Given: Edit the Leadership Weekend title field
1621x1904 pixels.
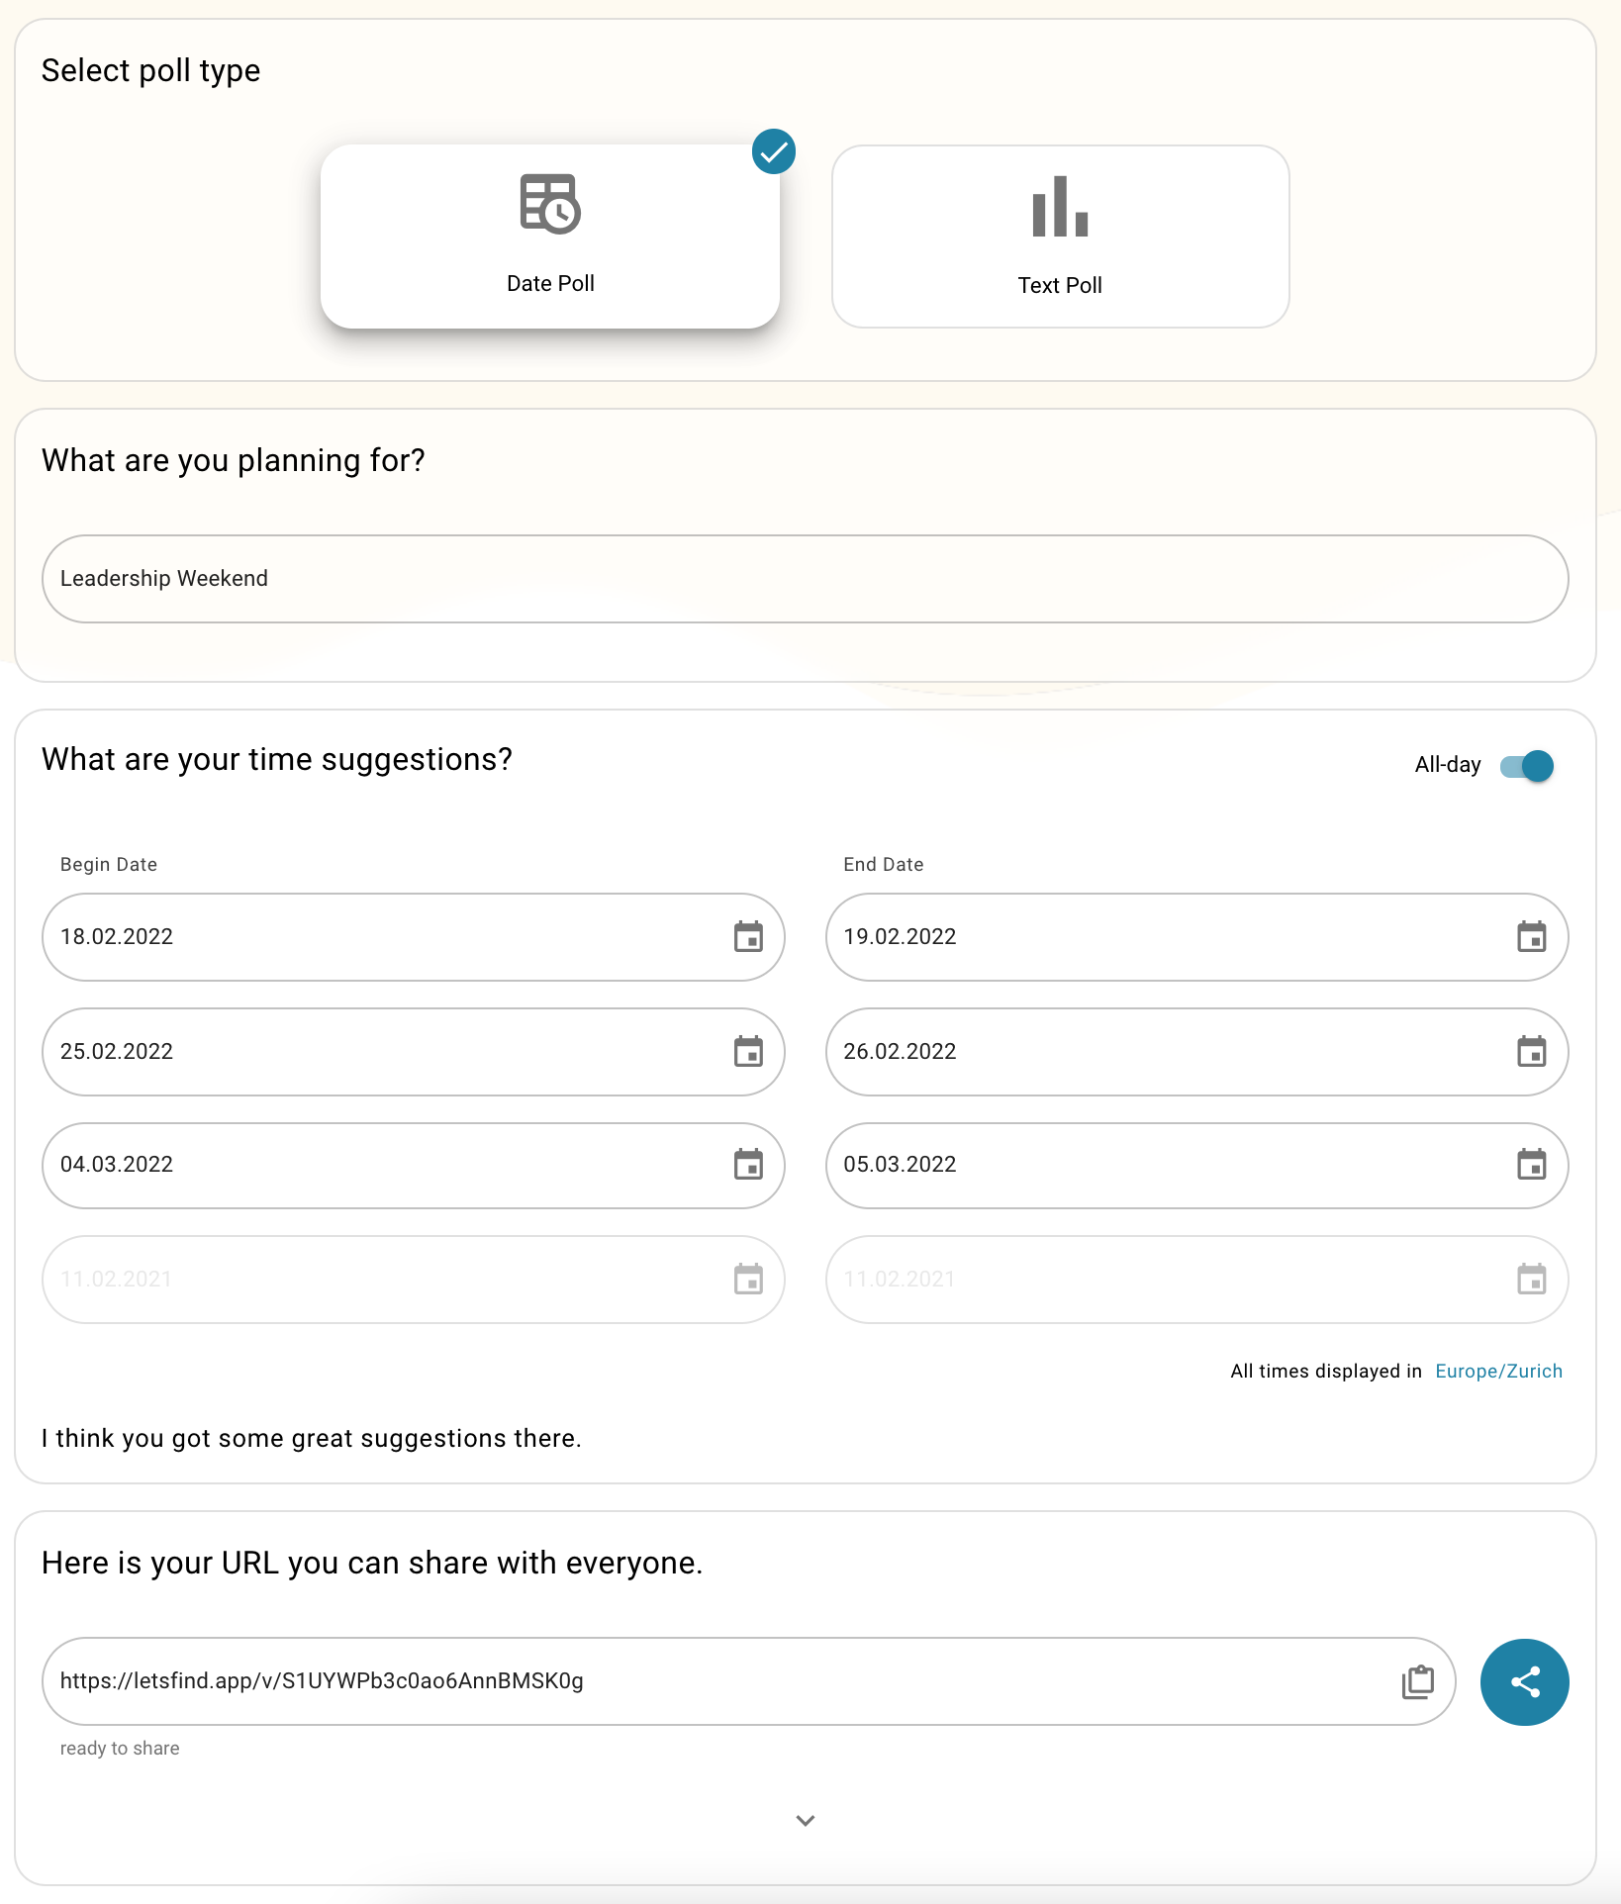Looking at the screenshot, I should click(x=804, y=579).
